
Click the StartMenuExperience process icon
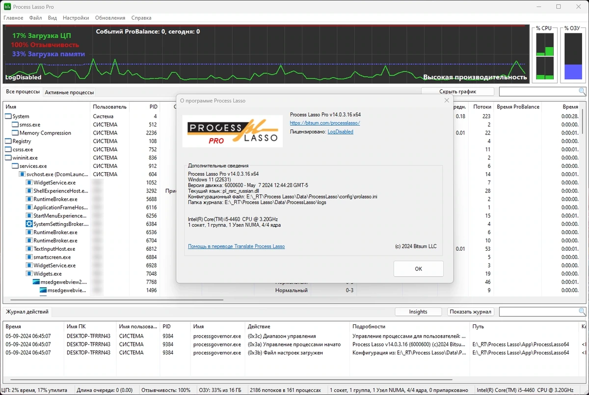(x=29, y=216)
